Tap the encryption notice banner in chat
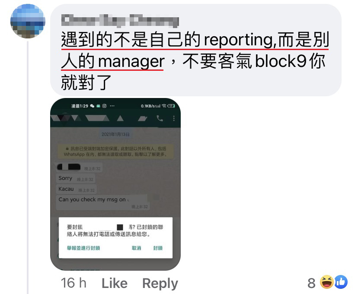Viewport: 358px width, 294px height. [115, 152]
